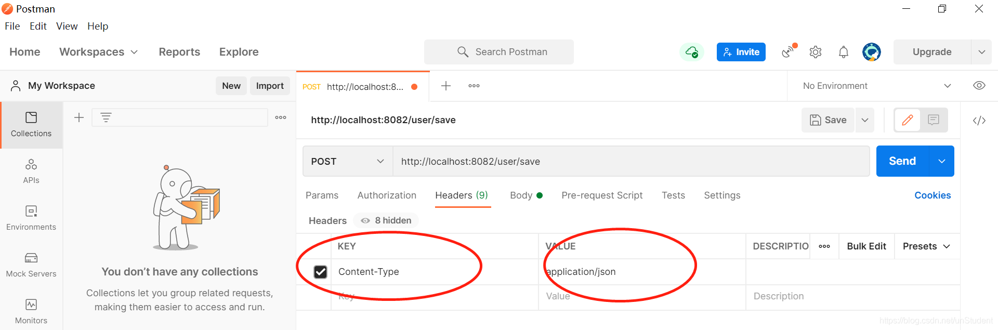The height and width of the screenshot is (330, 998).
Task: Click the empty Description field in new row
Action: tap(853, 296)
